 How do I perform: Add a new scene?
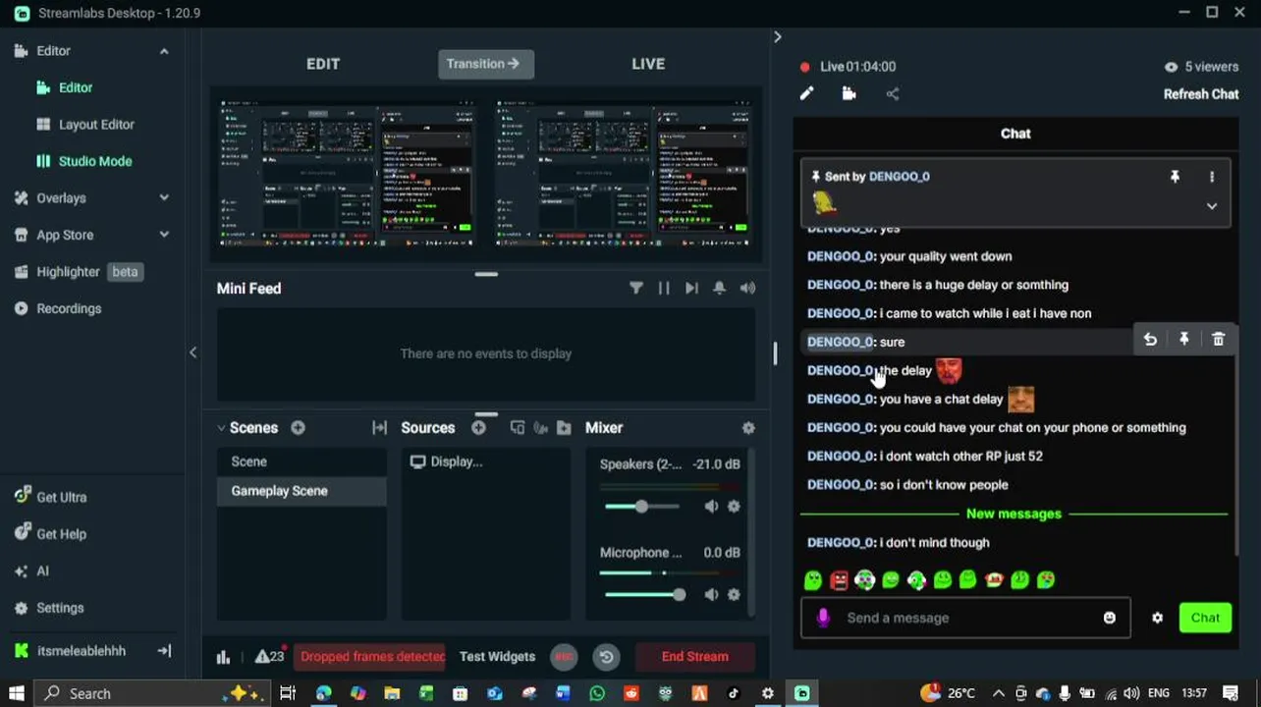tap(298, 427)
